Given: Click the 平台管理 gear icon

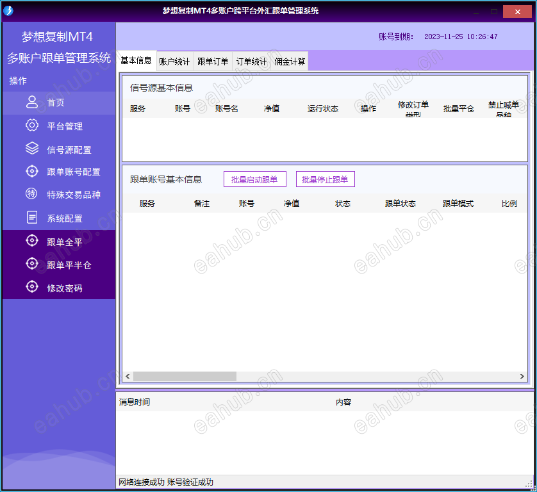Looking at the screenshot, I should tap(32, 126).
